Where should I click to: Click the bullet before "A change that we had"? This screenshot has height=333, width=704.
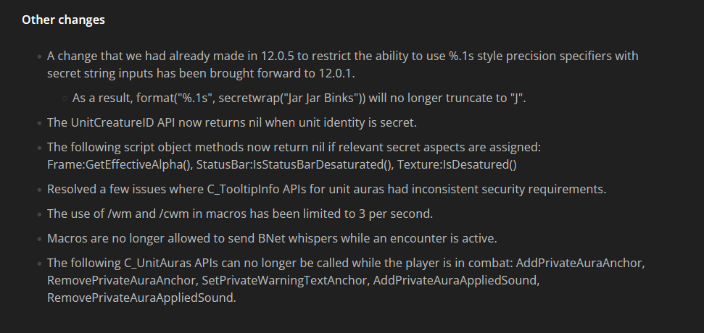tap(39, 56)
